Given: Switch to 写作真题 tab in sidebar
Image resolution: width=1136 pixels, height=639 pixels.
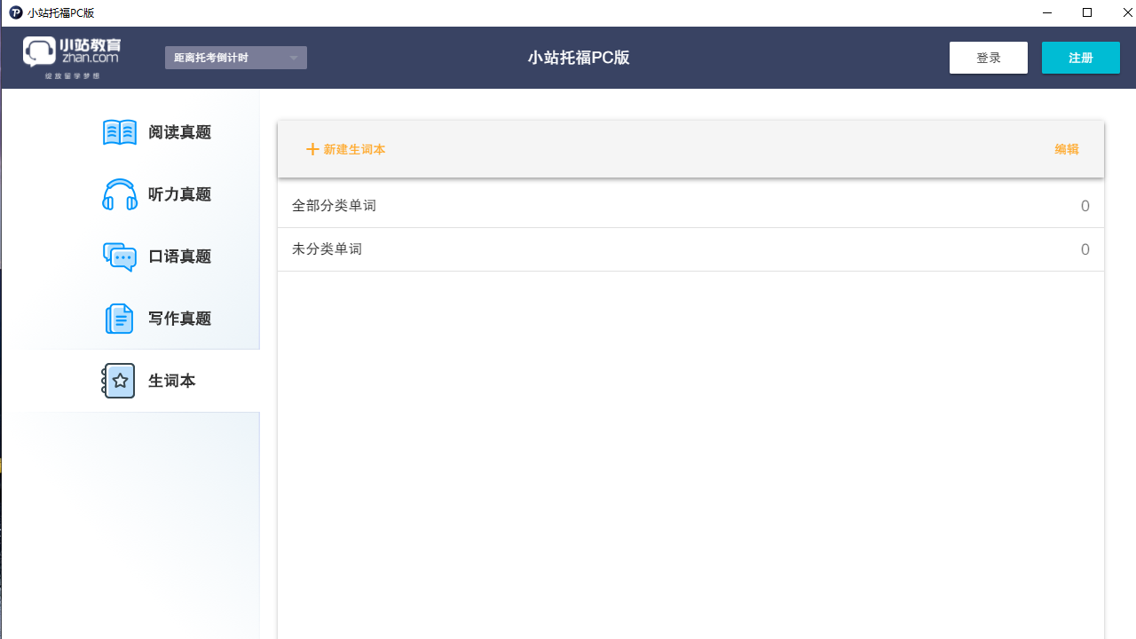Looking at the screenshot, I should (x=179, y=318).
